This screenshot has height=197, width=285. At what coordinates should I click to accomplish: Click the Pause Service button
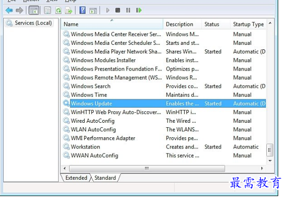click(x=128, y=10)
